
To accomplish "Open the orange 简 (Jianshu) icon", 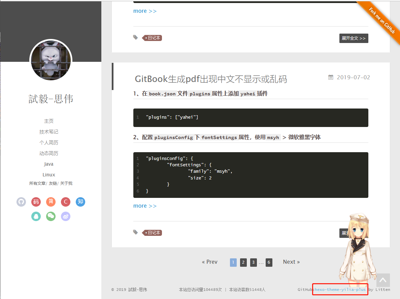I will 51,202.
